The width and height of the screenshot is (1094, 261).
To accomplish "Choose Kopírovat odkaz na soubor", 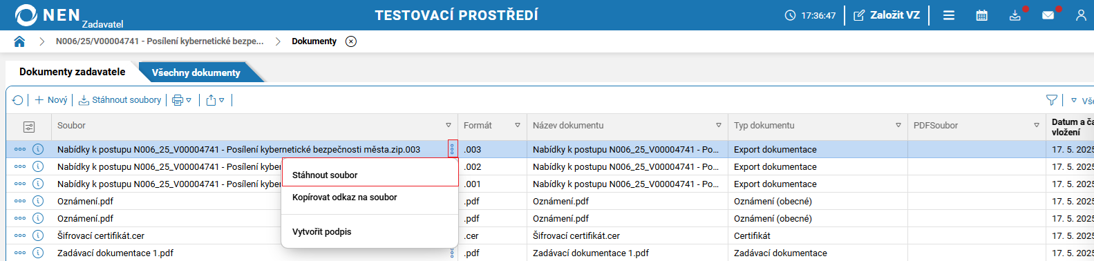I will click(x=370, y=197).
